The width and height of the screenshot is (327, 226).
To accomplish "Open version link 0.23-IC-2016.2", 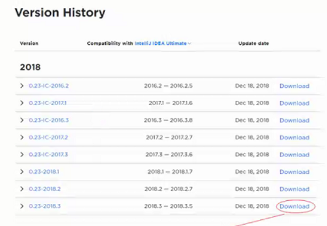I will tap(49, 86).
